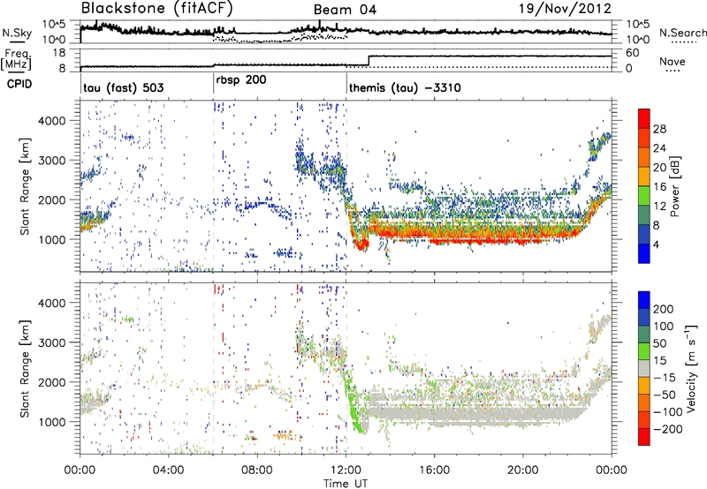The height and width of the screenshot is (489, 707).
Task: Click the '28' tick on the Power scale
Action: click(659, 129)
